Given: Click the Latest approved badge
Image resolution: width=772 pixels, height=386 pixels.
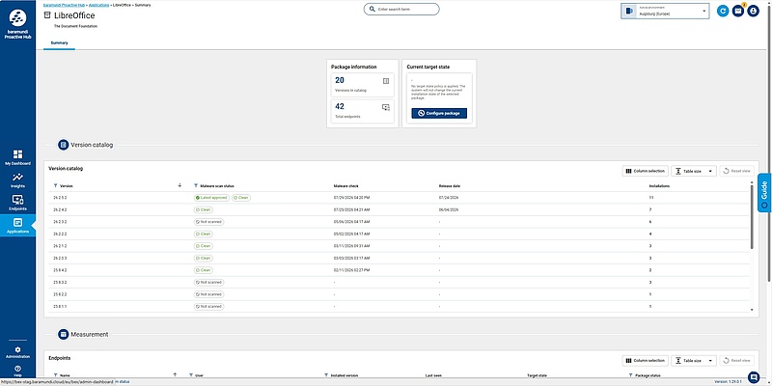Looking at the screenshot, I should coord(211,198).
